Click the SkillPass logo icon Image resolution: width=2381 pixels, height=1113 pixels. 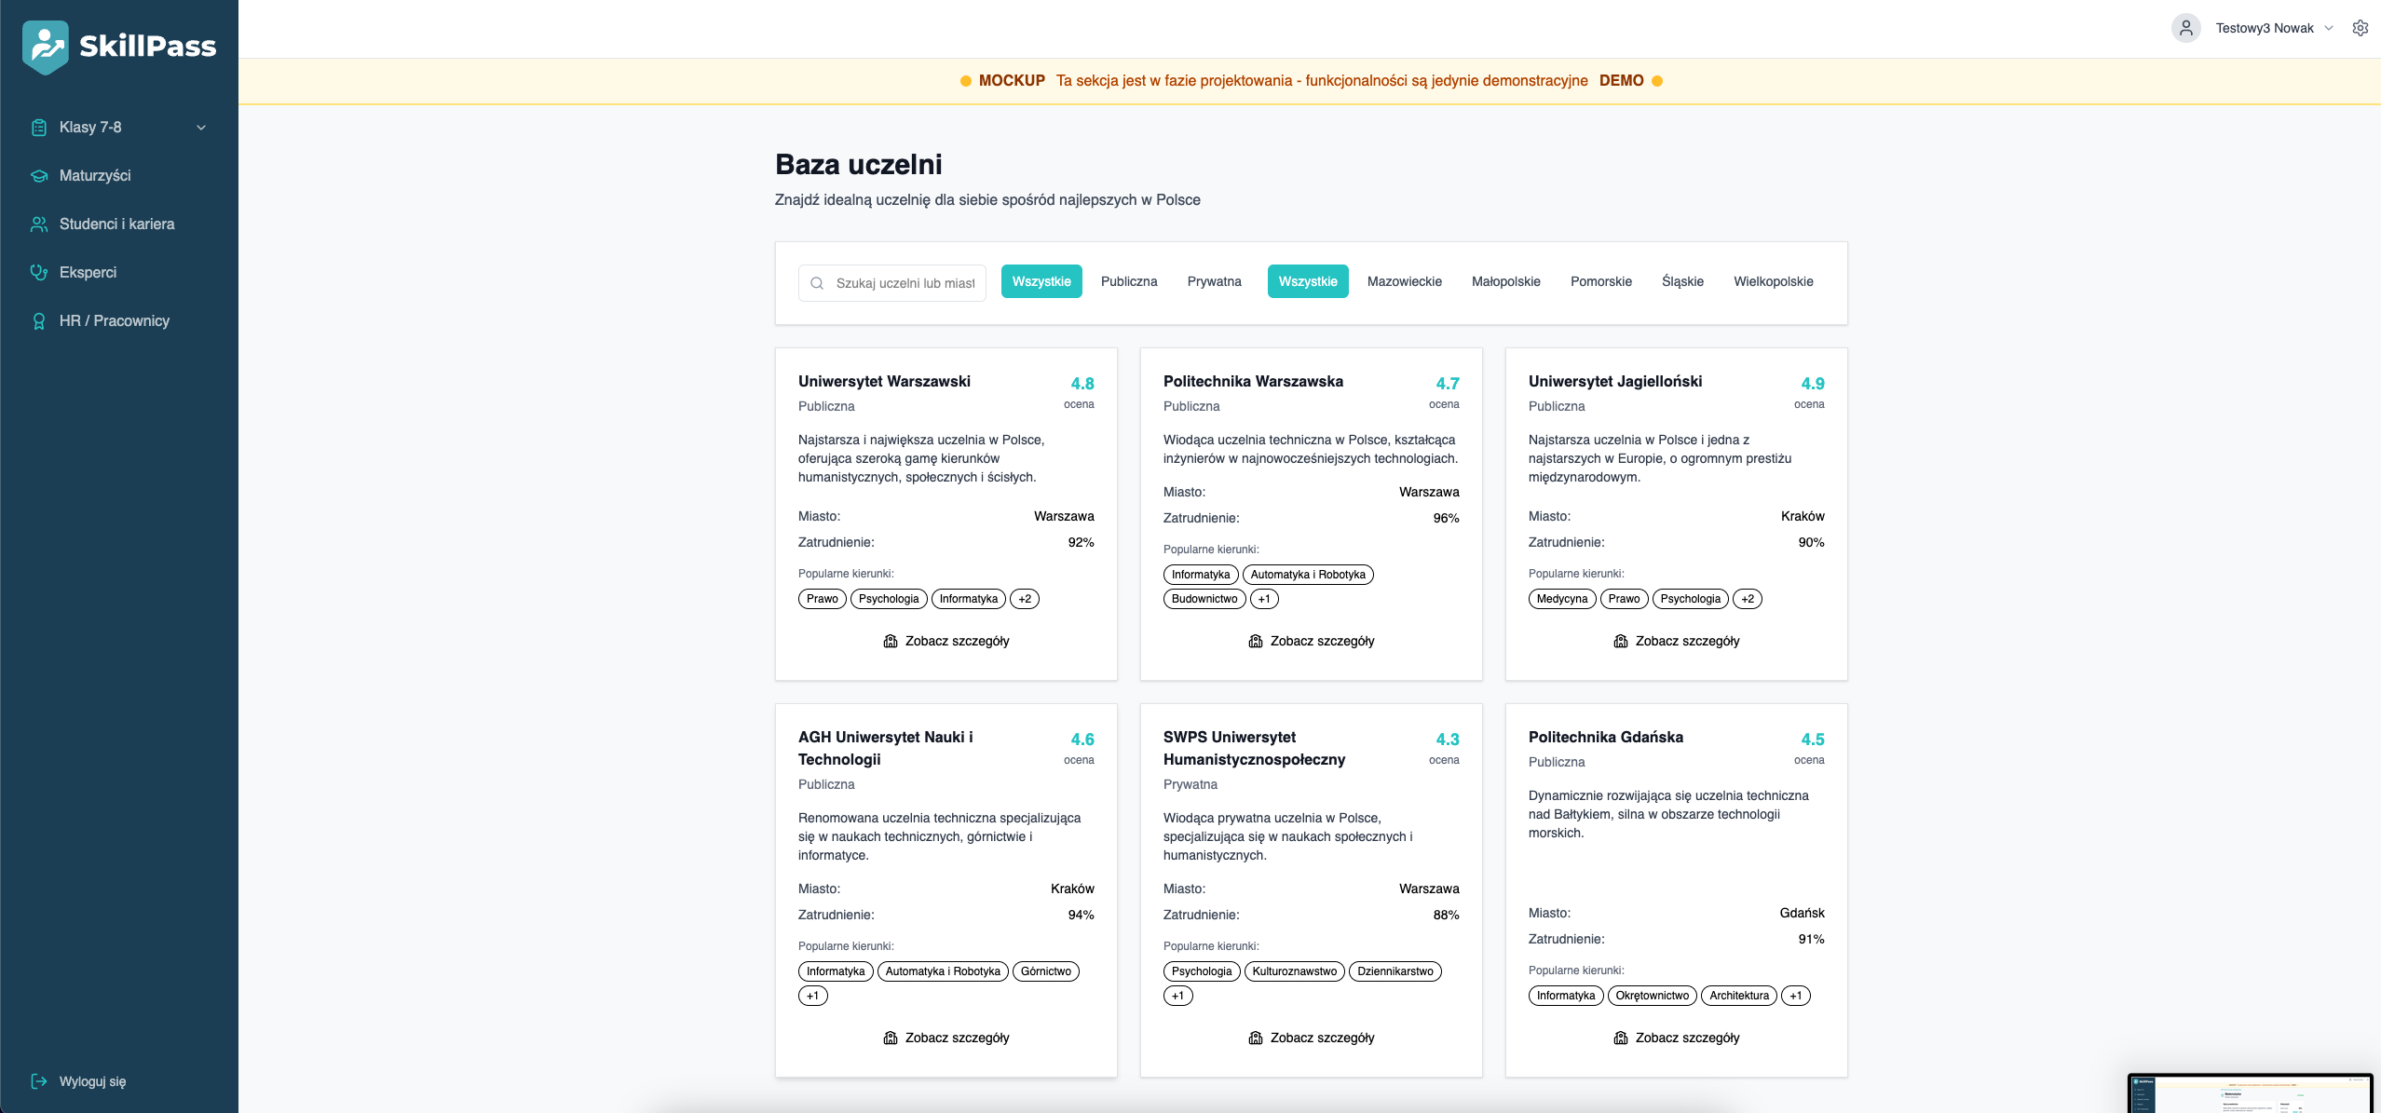tap(45, 47)
